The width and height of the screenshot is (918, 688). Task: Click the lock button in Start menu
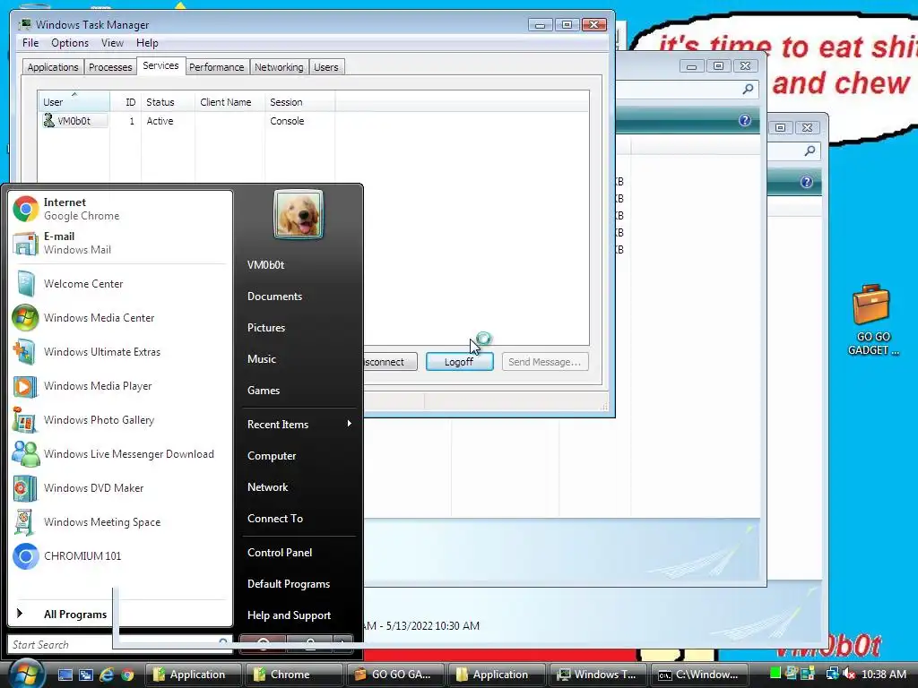[309, 643]
